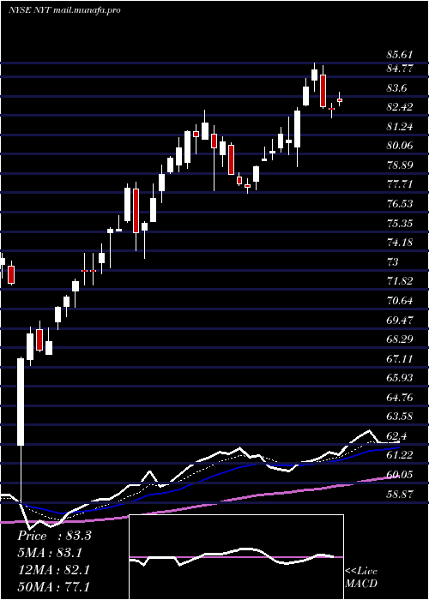Click the 'Price : 83.3' readout

coord(54,536)
